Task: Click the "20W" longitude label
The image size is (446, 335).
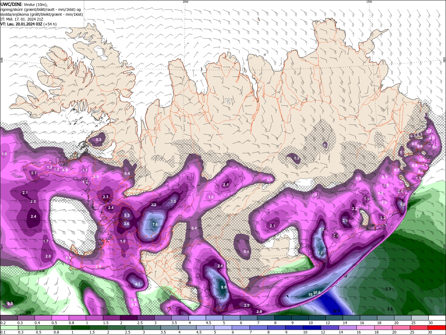Action: coord(185,2)
